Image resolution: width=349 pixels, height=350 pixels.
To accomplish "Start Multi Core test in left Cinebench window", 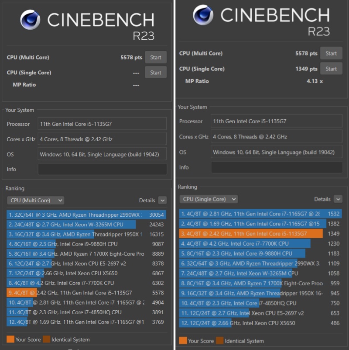I will pyautogui.click(x=156, y=57).
